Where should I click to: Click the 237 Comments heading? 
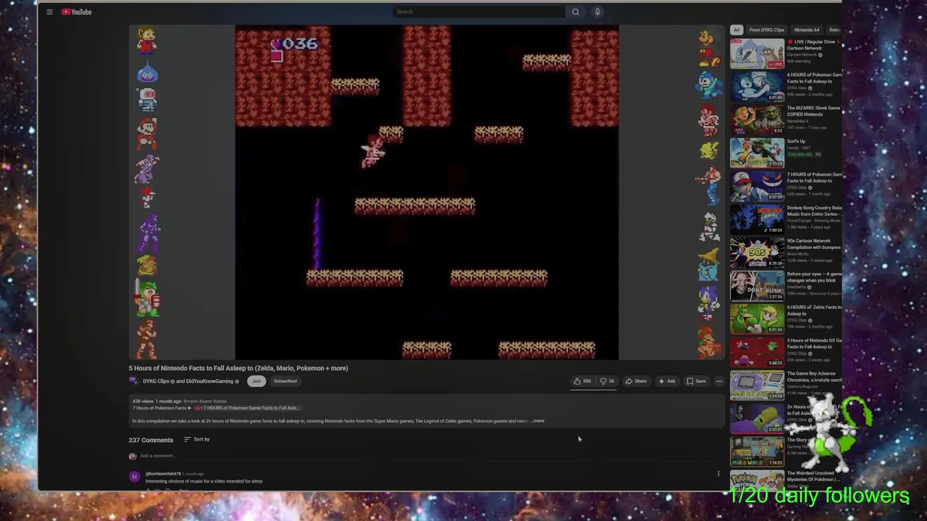pyautogui.click(x=151, y=440)
